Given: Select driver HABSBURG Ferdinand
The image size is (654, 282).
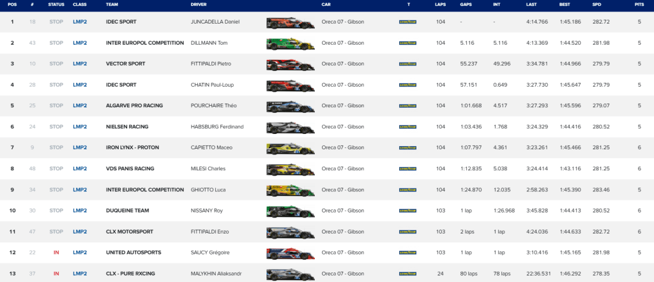Looking at the screenshot, I should (x=217, y=127).
